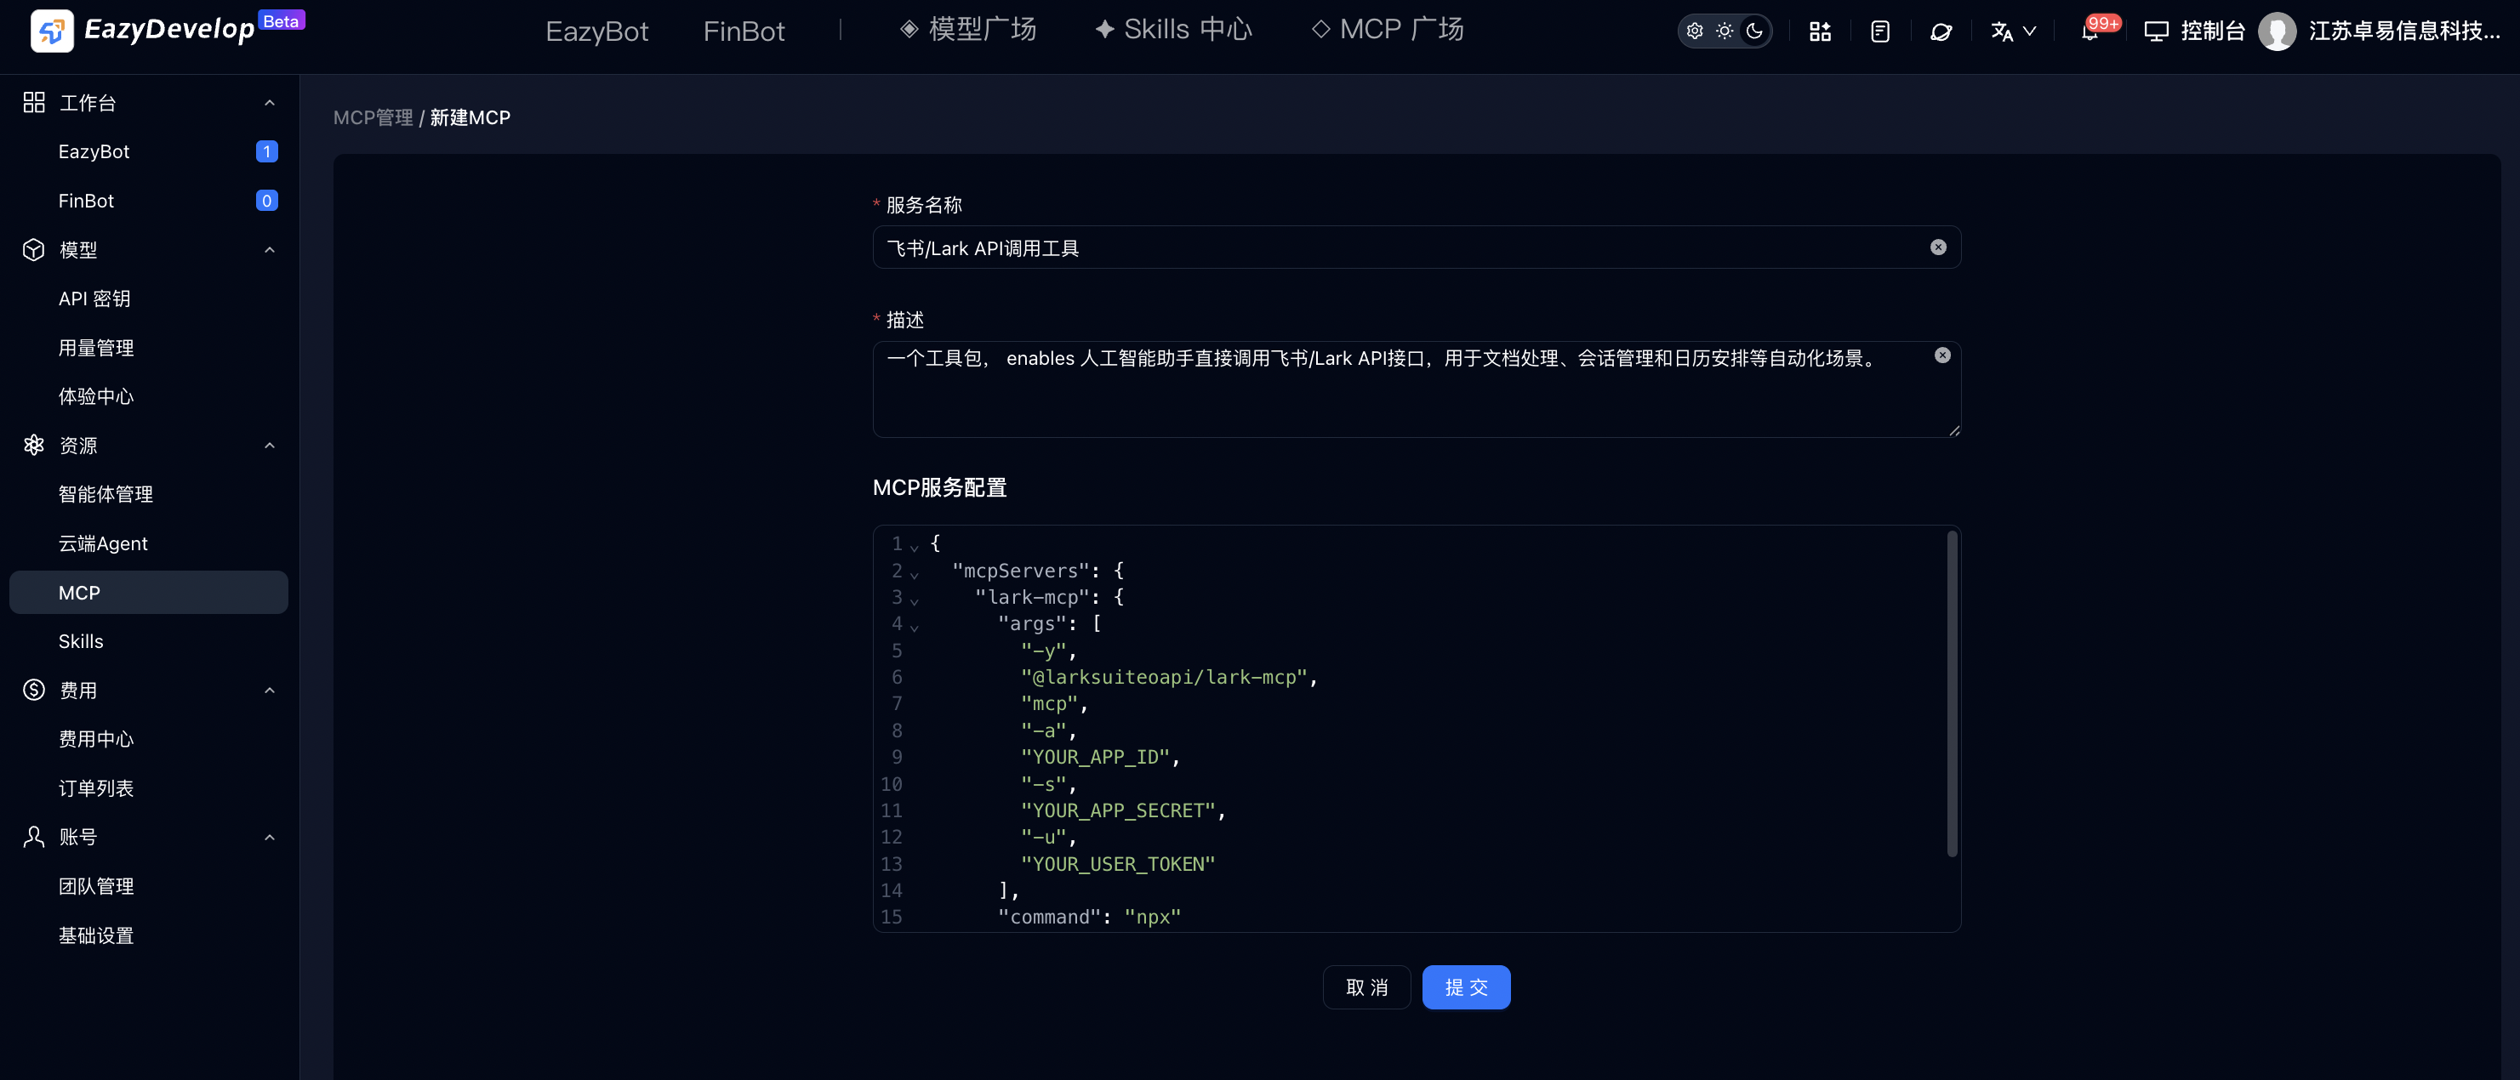The image size is (2520, 1080).
Task: Switch to light theme sun option
Action: click(1725, 31)
